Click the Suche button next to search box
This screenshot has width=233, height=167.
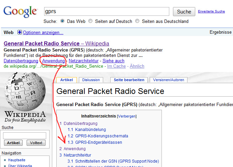[x=184, y=11]
